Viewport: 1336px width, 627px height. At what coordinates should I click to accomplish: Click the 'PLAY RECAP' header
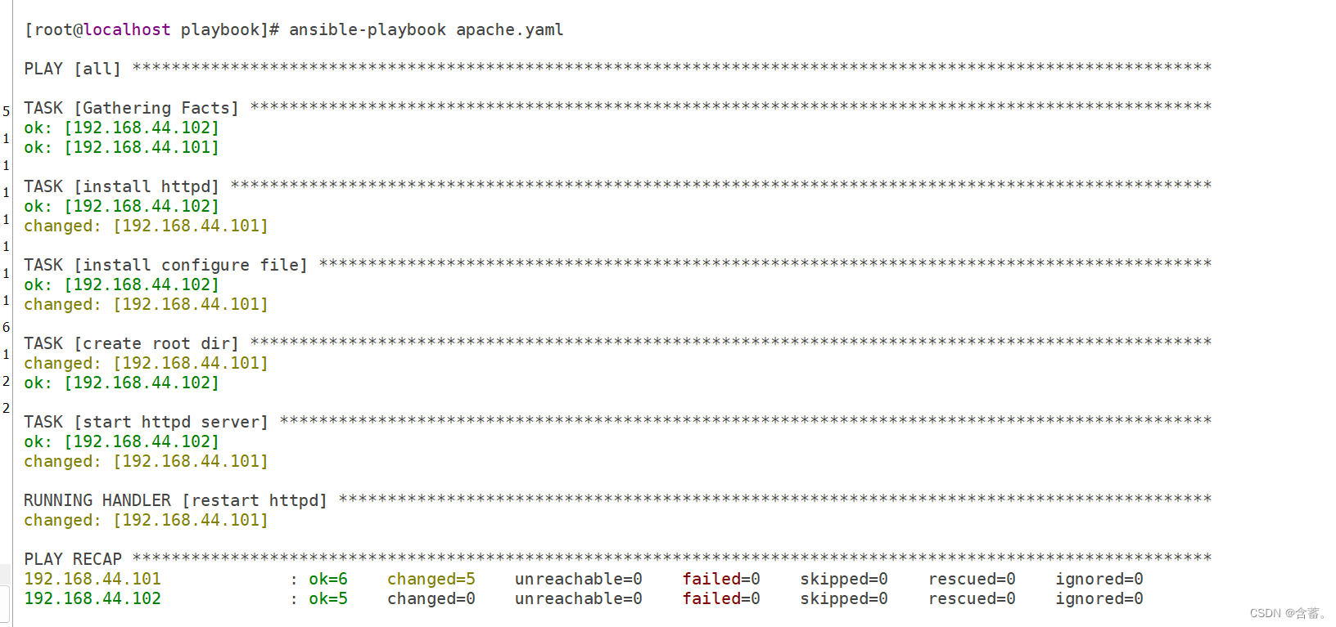(x=73, y=559)
